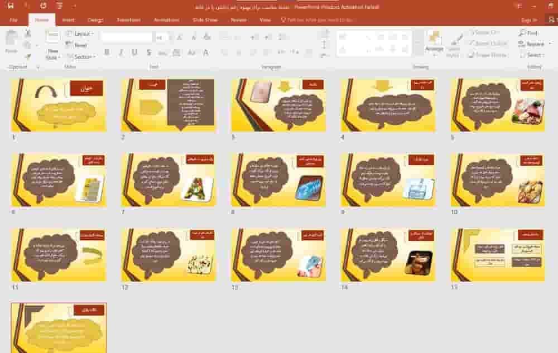Apply strikethrough with the abc icon
This screenshot has width=558, height=353.
coord(162,53)
